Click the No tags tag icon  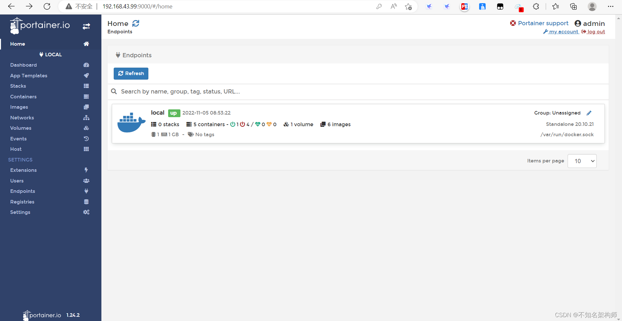(191, 134)
